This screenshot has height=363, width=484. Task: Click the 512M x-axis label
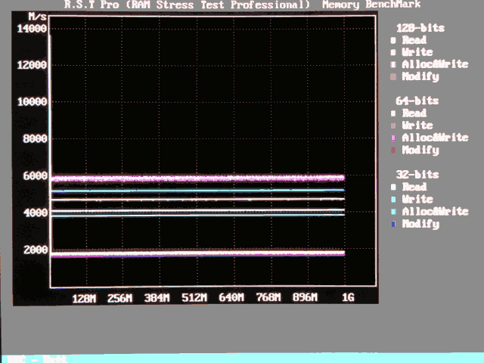[194, 297]
